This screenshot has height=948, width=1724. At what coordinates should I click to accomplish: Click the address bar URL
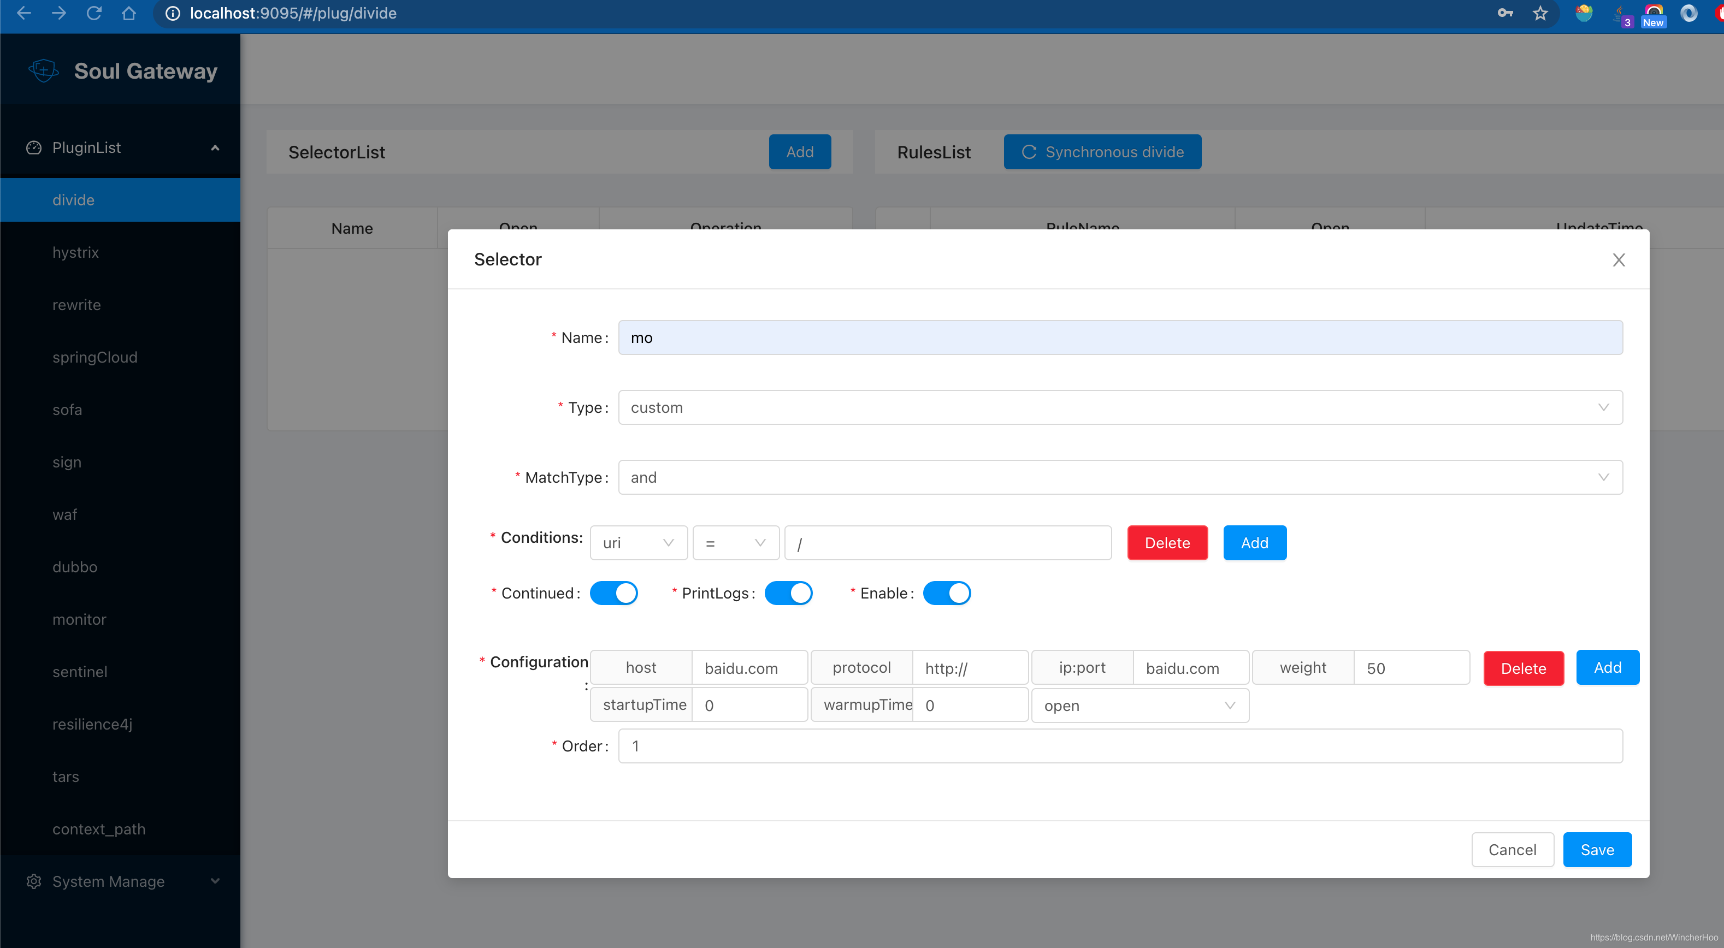click(293, 14)
